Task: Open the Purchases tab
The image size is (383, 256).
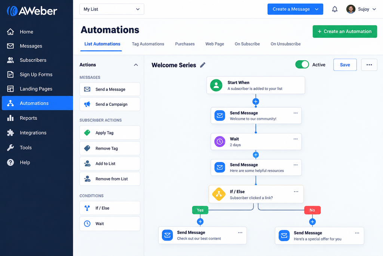Action: (x=185, y=44)
